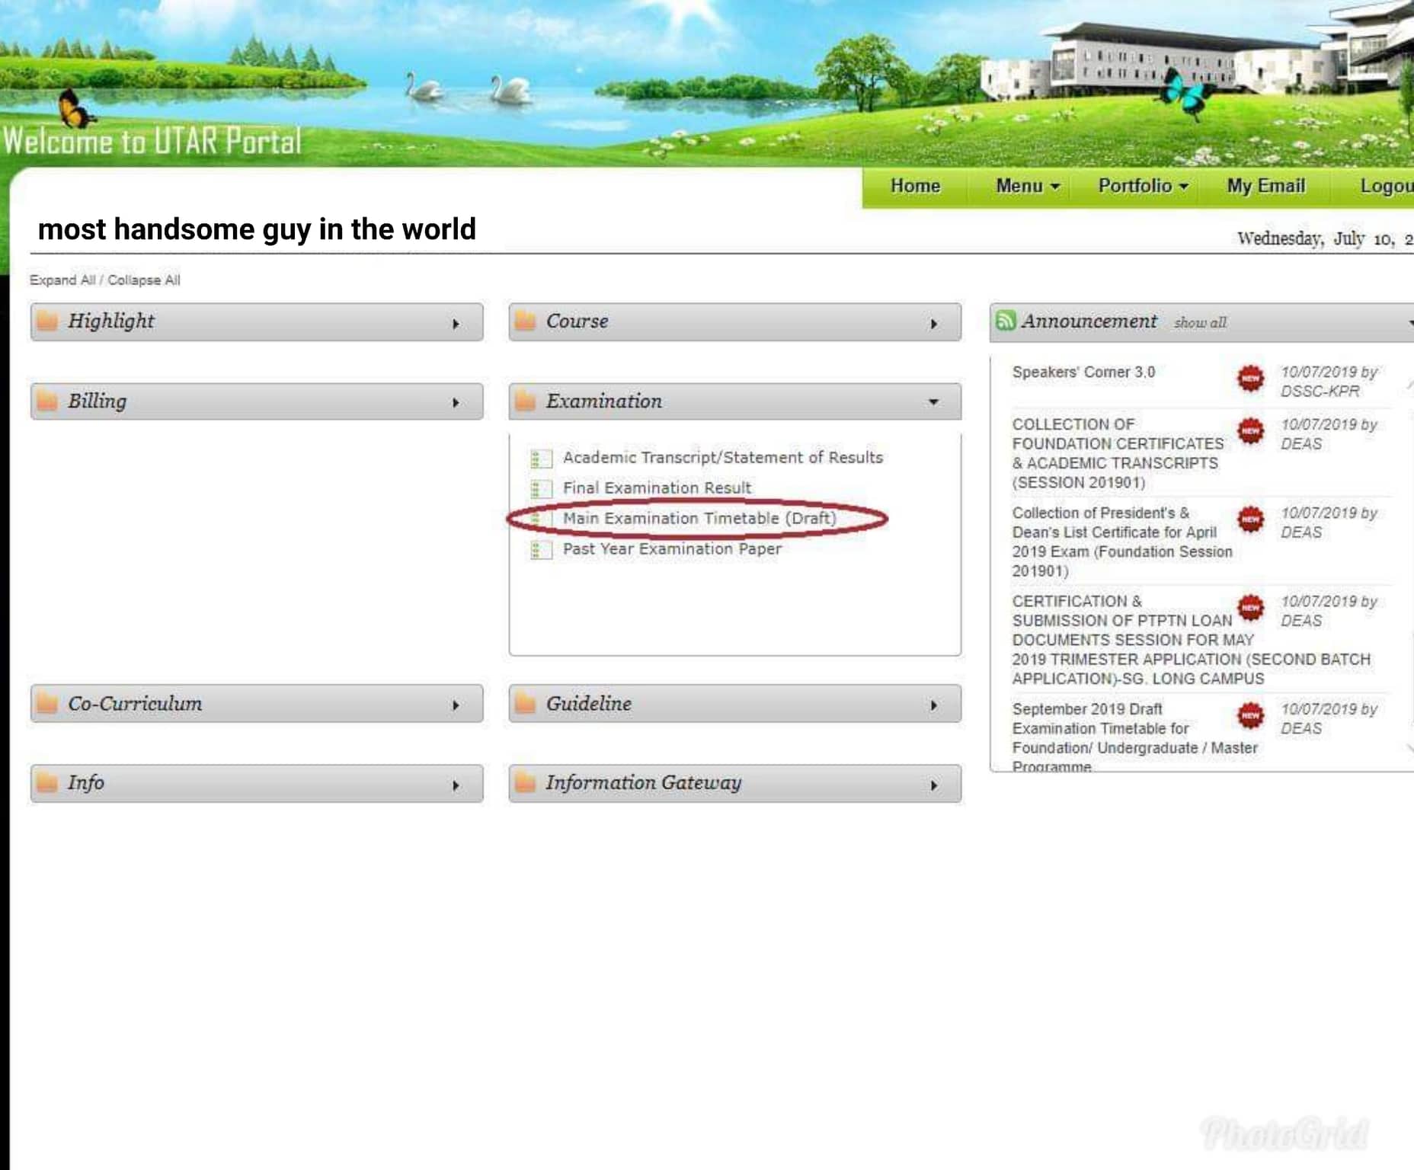
Task: Open Main Examination Timetable (Draft)
Action: [x=699, y=518]
